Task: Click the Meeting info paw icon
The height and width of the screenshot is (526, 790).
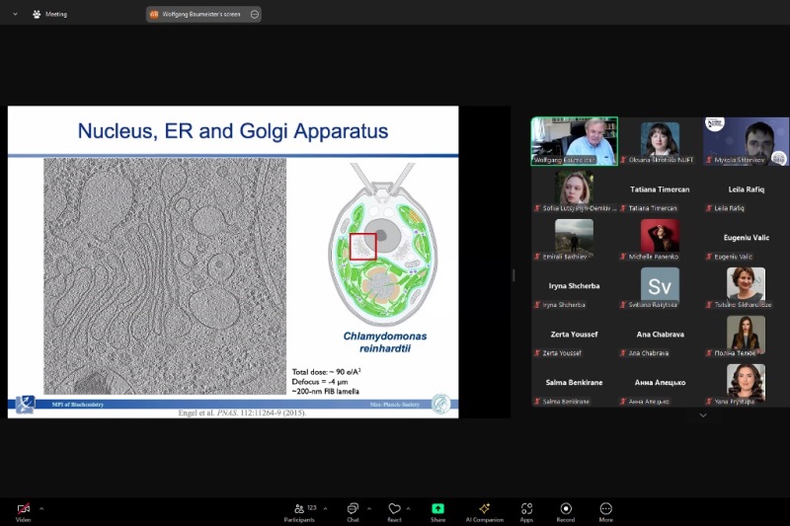Action: coord(38,14)
